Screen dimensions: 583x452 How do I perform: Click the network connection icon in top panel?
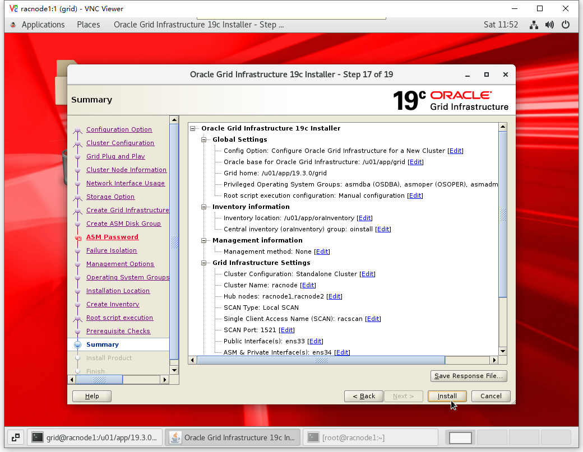(x=534, y=25)
